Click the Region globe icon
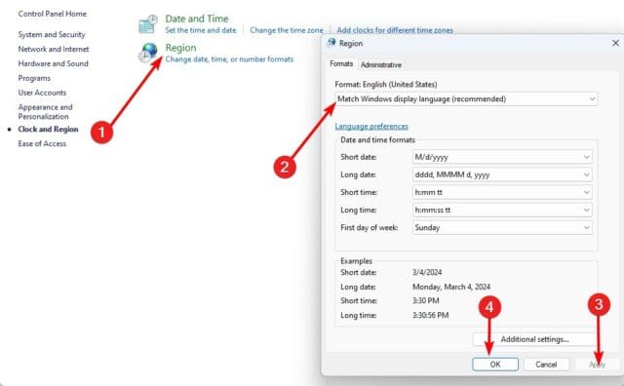The width and height of the screenshot is (624, 386). (x=148, y=53)
